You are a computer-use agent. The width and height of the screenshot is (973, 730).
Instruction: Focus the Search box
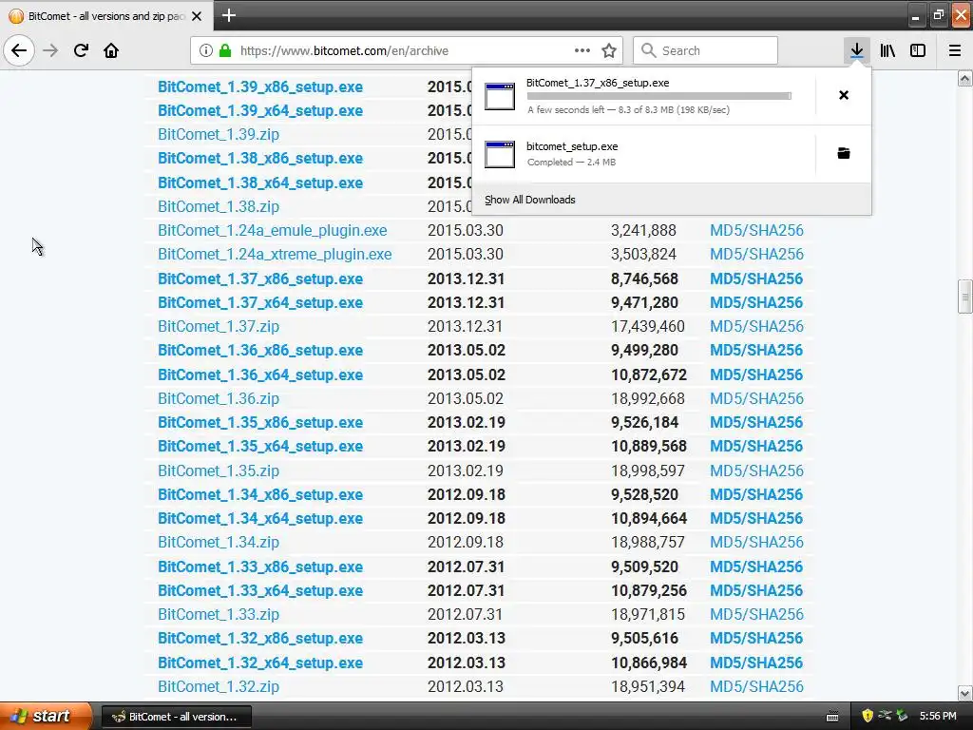click(x=705, y=50)
